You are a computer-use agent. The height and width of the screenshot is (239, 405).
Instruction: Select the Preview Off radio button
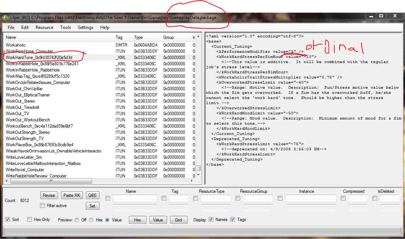[x=77, y=220]
